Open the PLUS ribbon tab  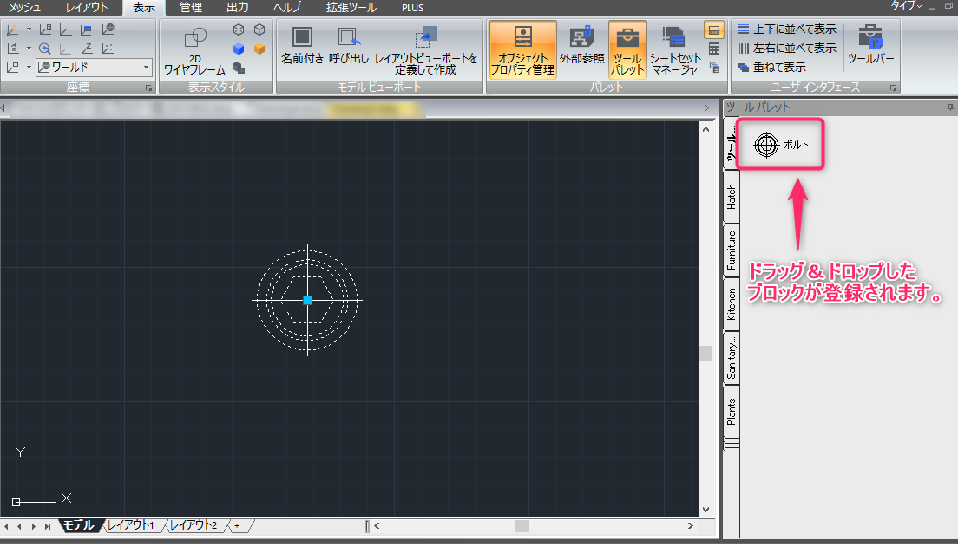[412, 8]
